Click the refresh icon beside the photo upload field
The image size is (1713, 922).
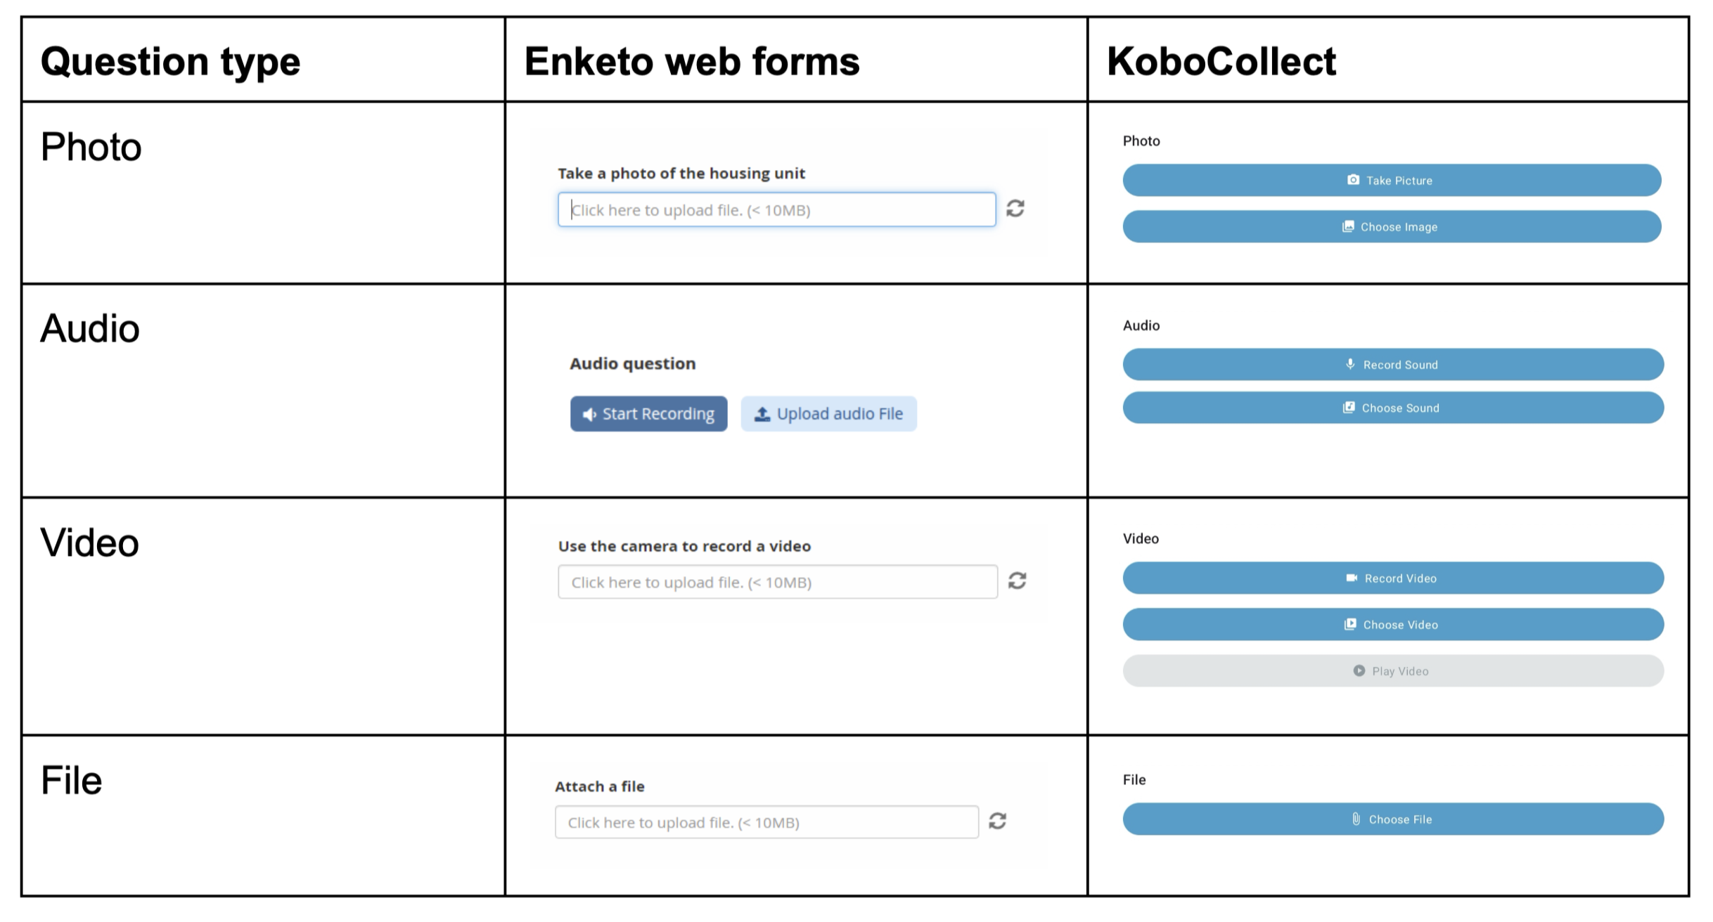coord(1015,209)
